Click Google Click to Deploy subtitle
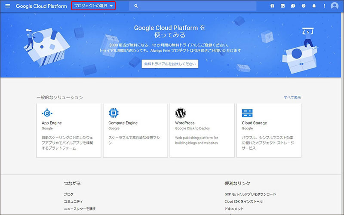 point(192,128)
